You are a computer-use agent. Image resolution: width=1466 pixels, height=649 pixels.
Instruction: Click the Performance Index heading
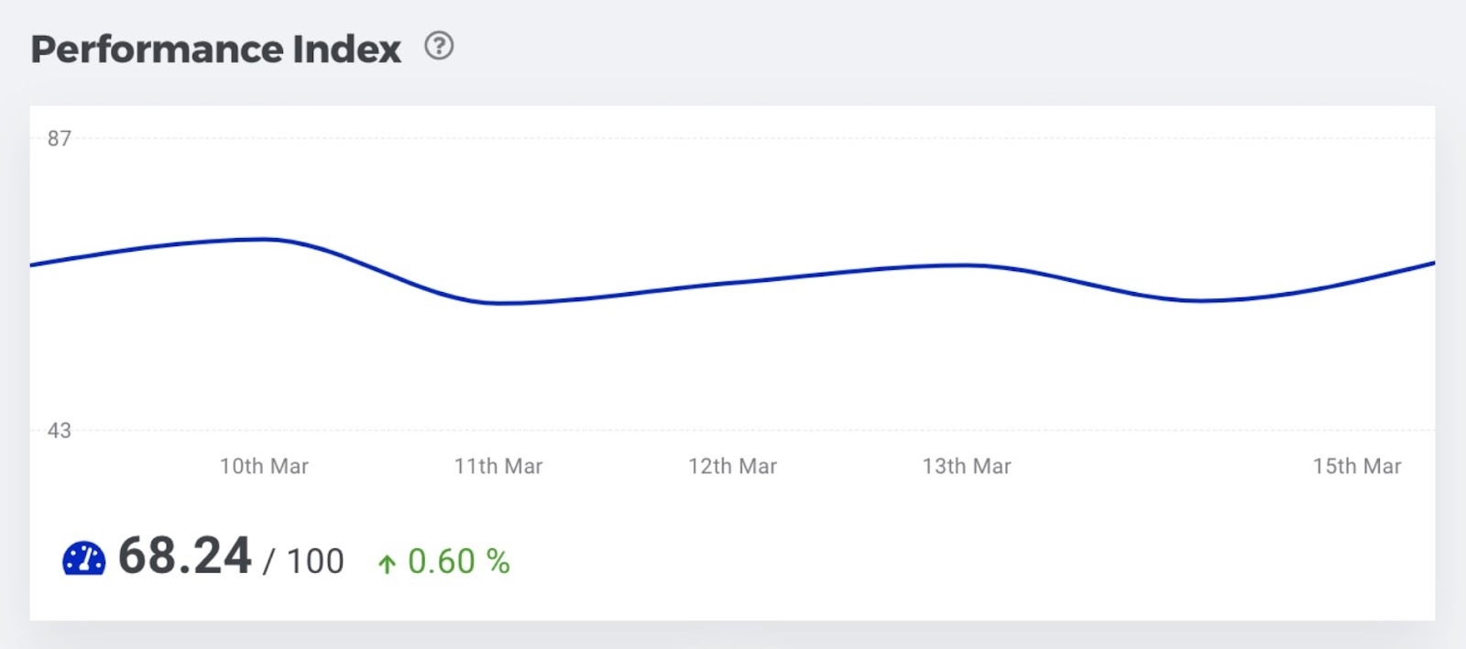[x=214, y=49]
